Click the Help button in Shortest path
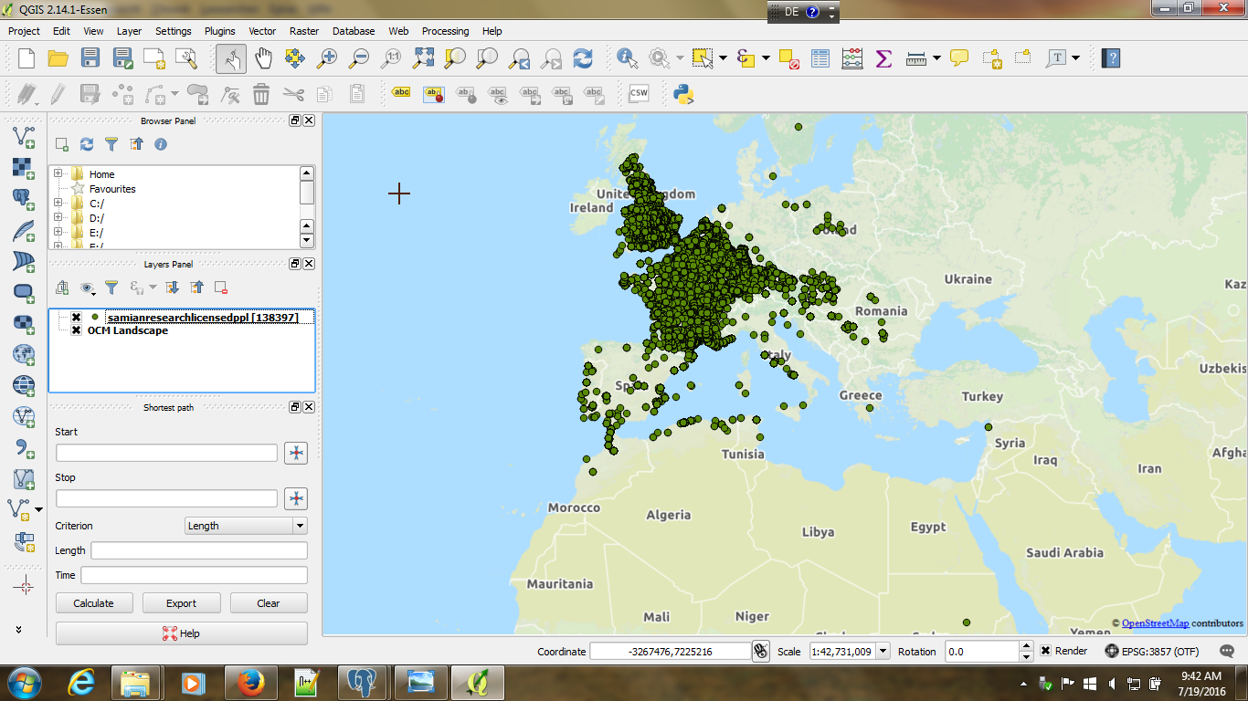 pos(182,633)
